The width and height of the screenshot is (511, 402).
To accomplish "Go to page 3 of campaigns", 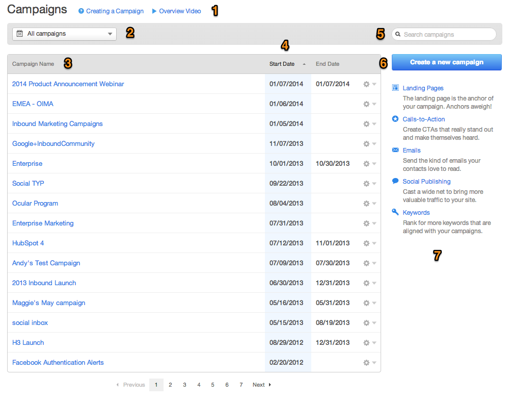I will 184,385.
